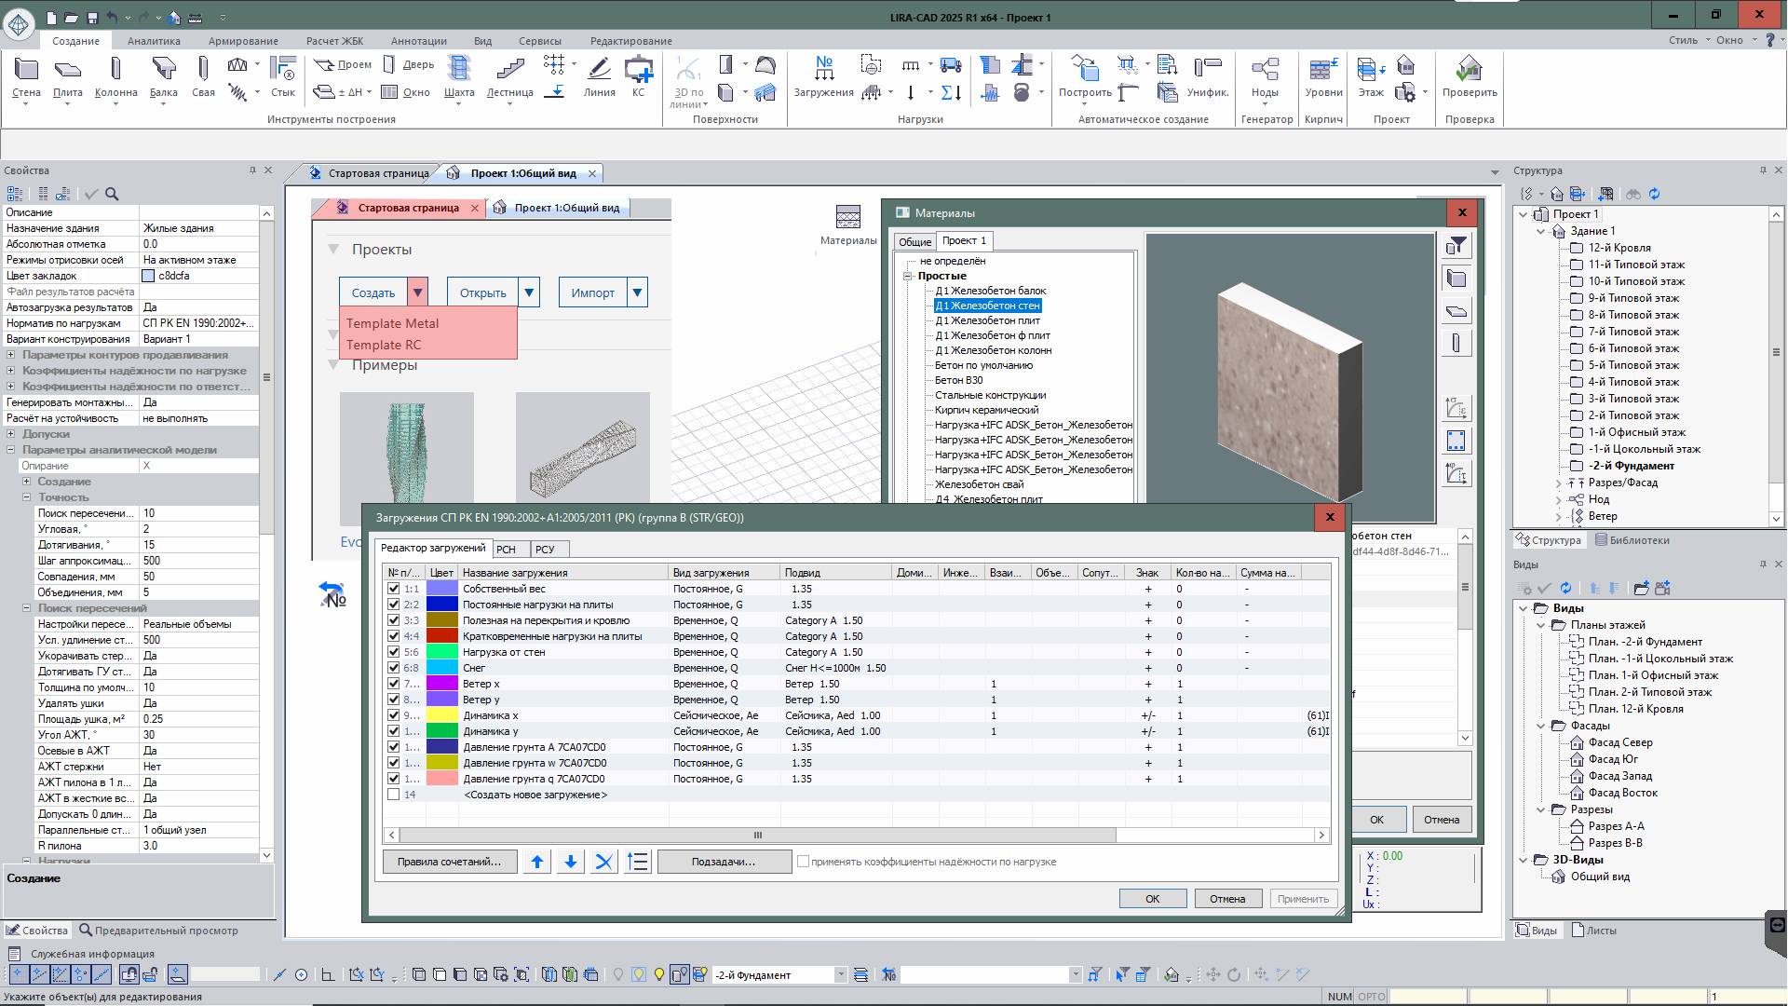Open the -2-й Фундамент floor combo box
1788x1006 pixels.
840,974
